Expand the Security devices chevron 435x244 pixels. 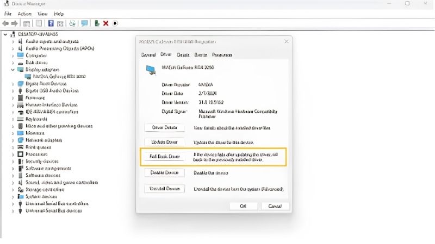[13, 161]
